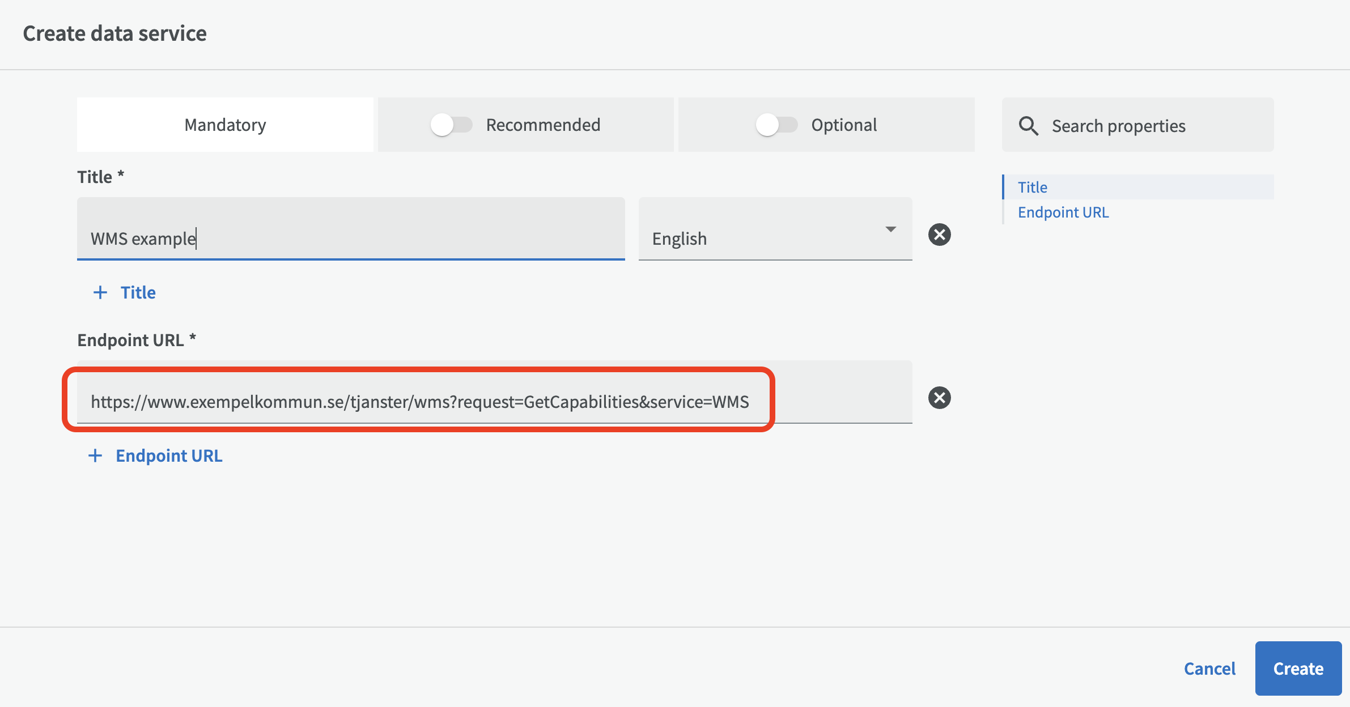Enable the Optional properties toggle
Screen dimensions: 1350x707
pos(776,125)
